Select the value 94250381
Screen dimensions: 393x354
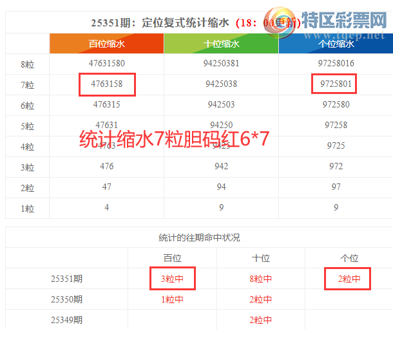222,63
